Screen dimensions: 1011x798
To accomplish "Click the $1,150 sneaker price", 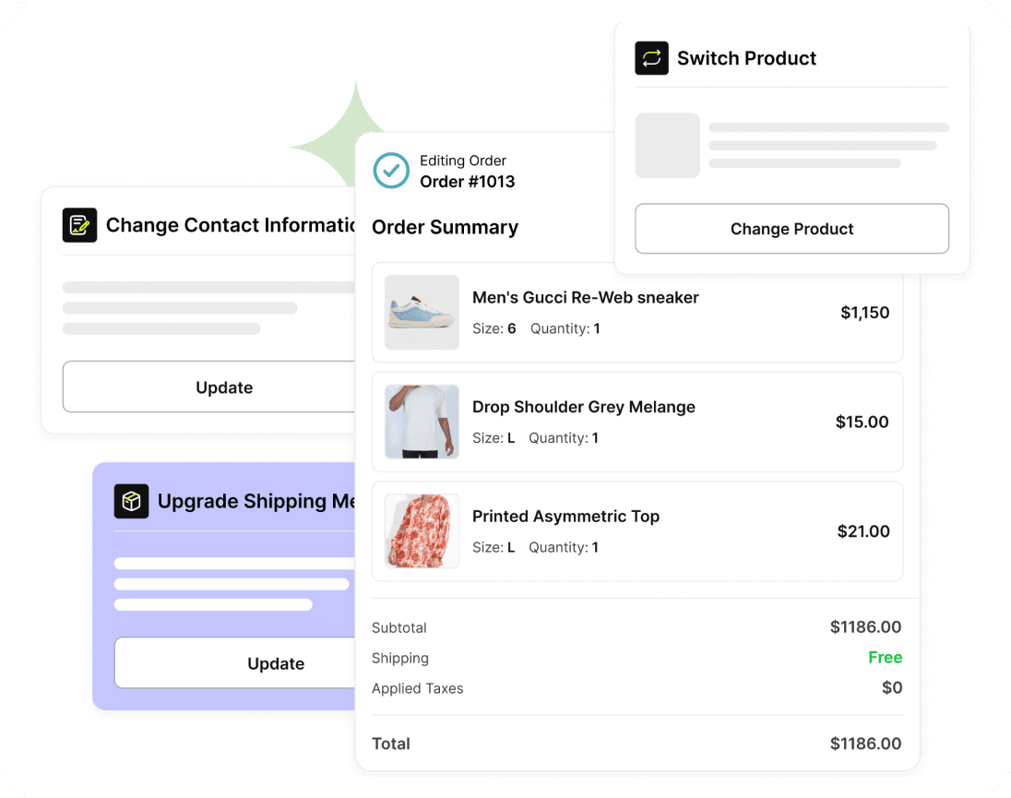I will tap(864, 313).
